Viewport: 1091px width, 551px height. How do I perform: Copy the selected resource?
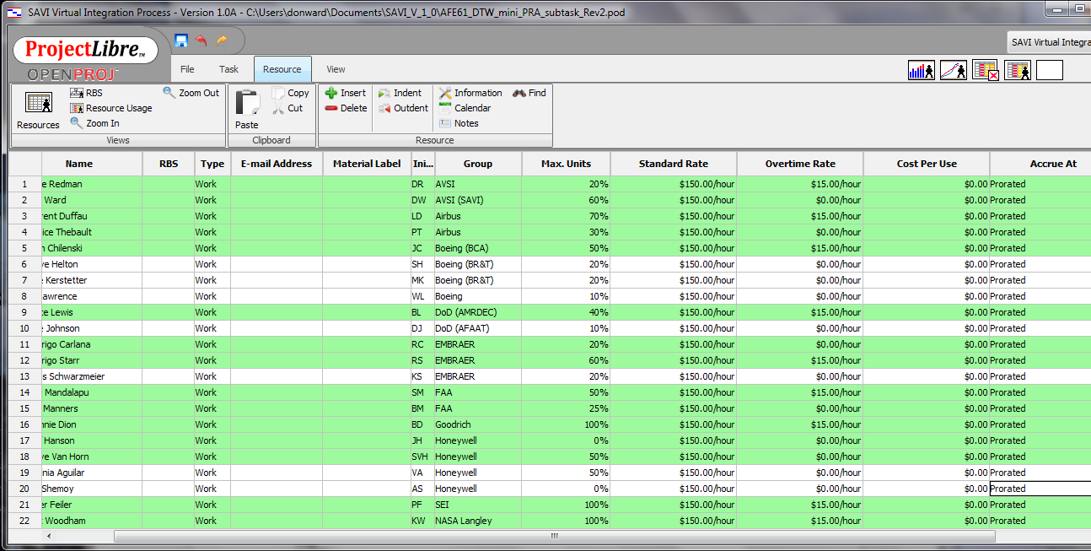click(x=290, y=93)
